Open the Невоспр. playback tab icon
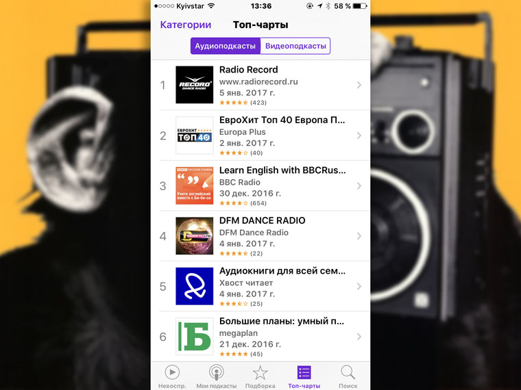 172,373
